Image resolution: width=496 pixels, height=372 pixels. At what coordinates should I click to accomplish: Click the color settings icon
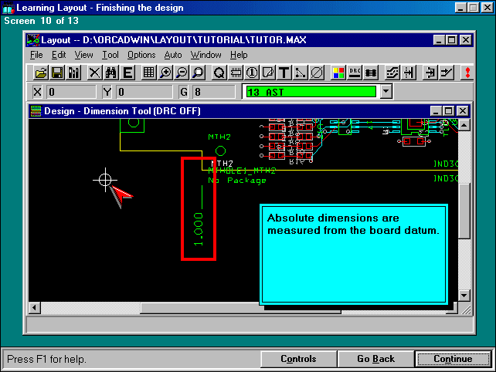[x=338, y=73]
